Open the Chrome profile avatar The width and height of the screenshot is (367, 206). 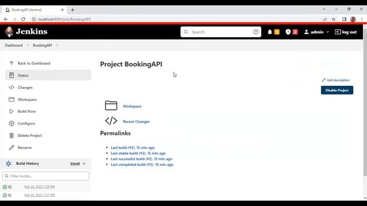pos(353,19)
